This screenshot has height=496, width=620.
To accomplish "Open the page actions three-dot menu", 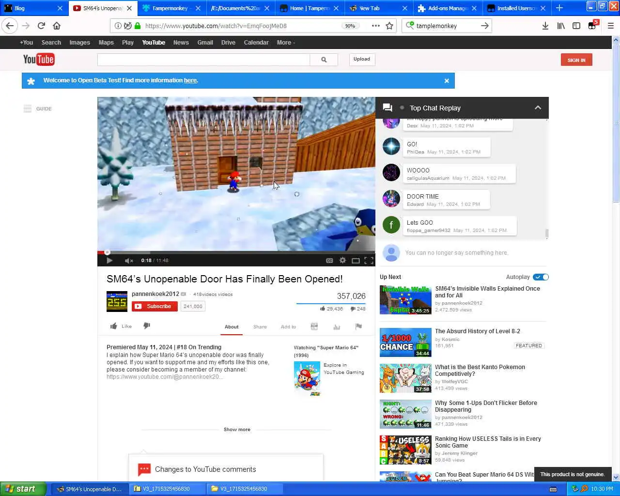I will click(x=376, y=26).
